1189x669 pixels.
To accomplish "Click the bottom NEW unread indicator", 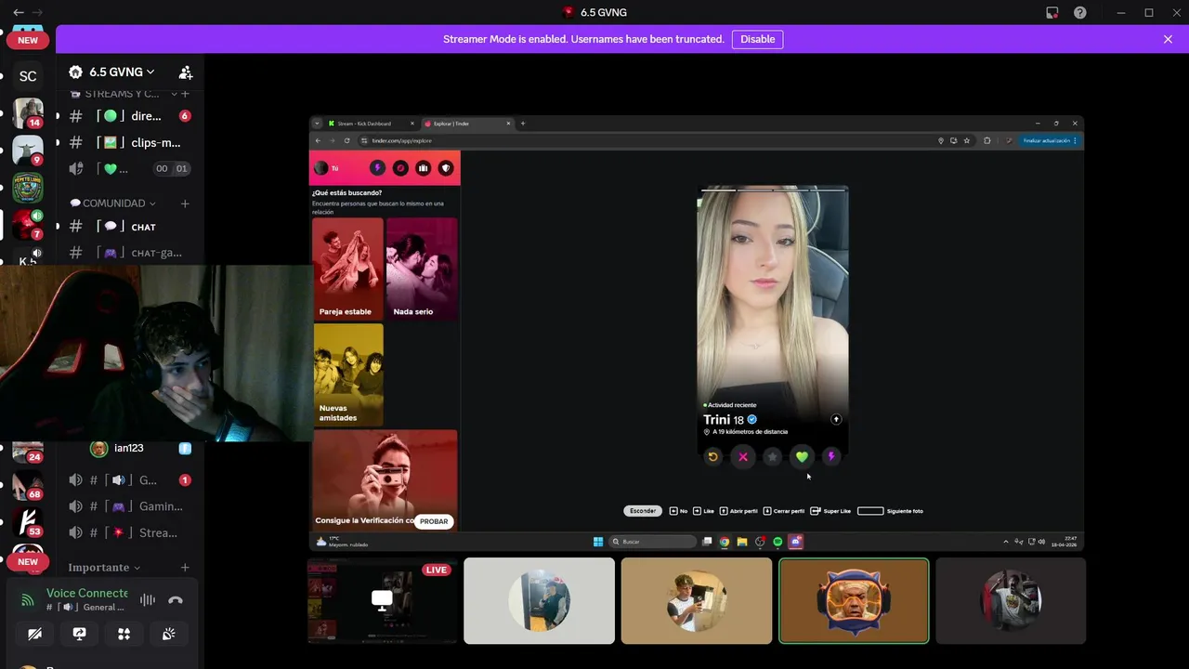I will [x=28, y=561].
